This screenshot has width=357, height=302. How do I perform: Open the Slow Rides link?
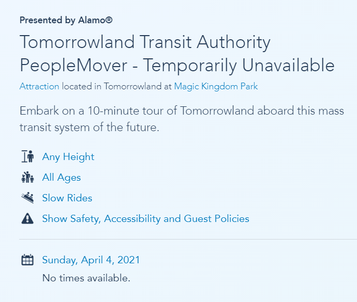67,198
